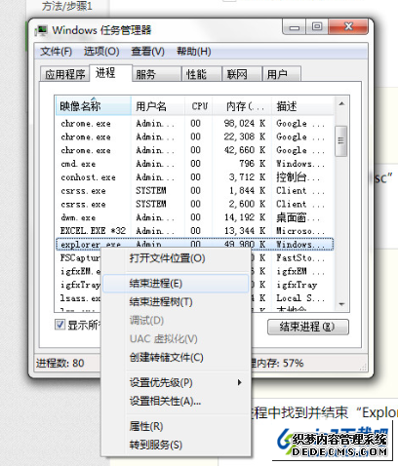The height and width of the screenshot is (466, 398).
Task: Select the EXCEL.EXE *32 process row
Action: click(x=194, y=231)
